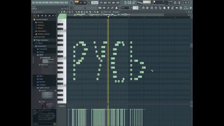Open the project file icon in toolbar

click(164, 8)
